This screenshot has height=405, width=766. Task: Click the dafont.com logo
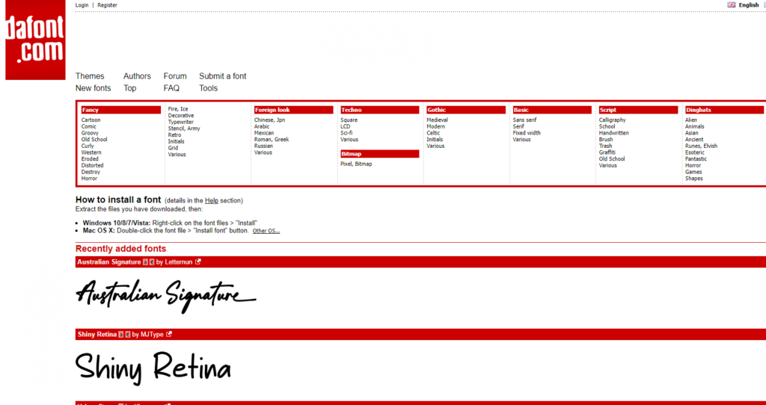(x=35, y=40)
